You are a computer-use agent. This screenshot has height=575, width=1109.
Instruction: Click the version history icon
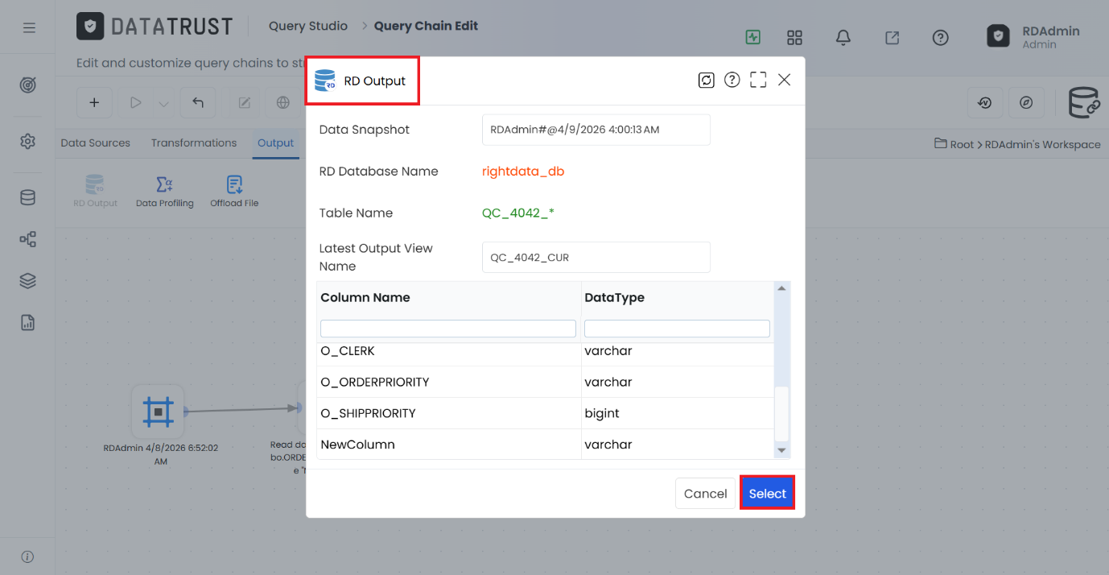point(984,102)
